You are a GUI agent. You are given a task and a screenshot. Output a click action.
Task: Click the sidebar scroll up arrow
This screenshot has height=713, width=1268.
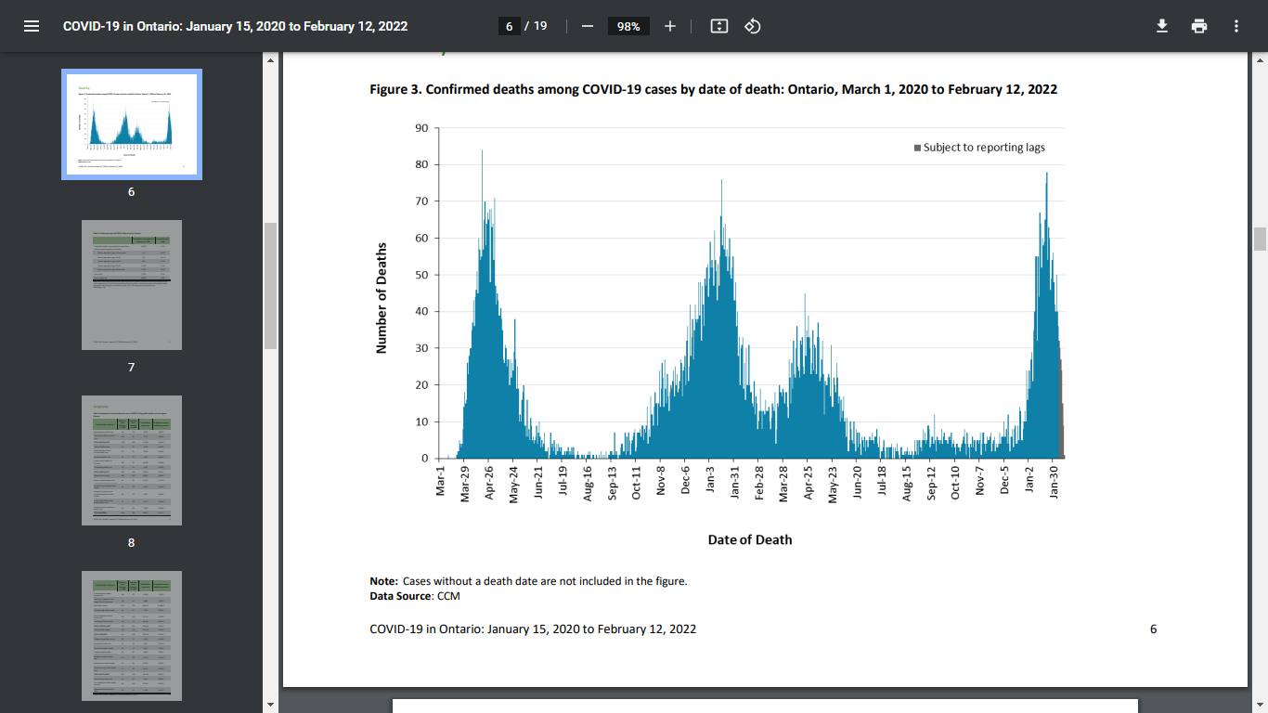pos(270,60)
